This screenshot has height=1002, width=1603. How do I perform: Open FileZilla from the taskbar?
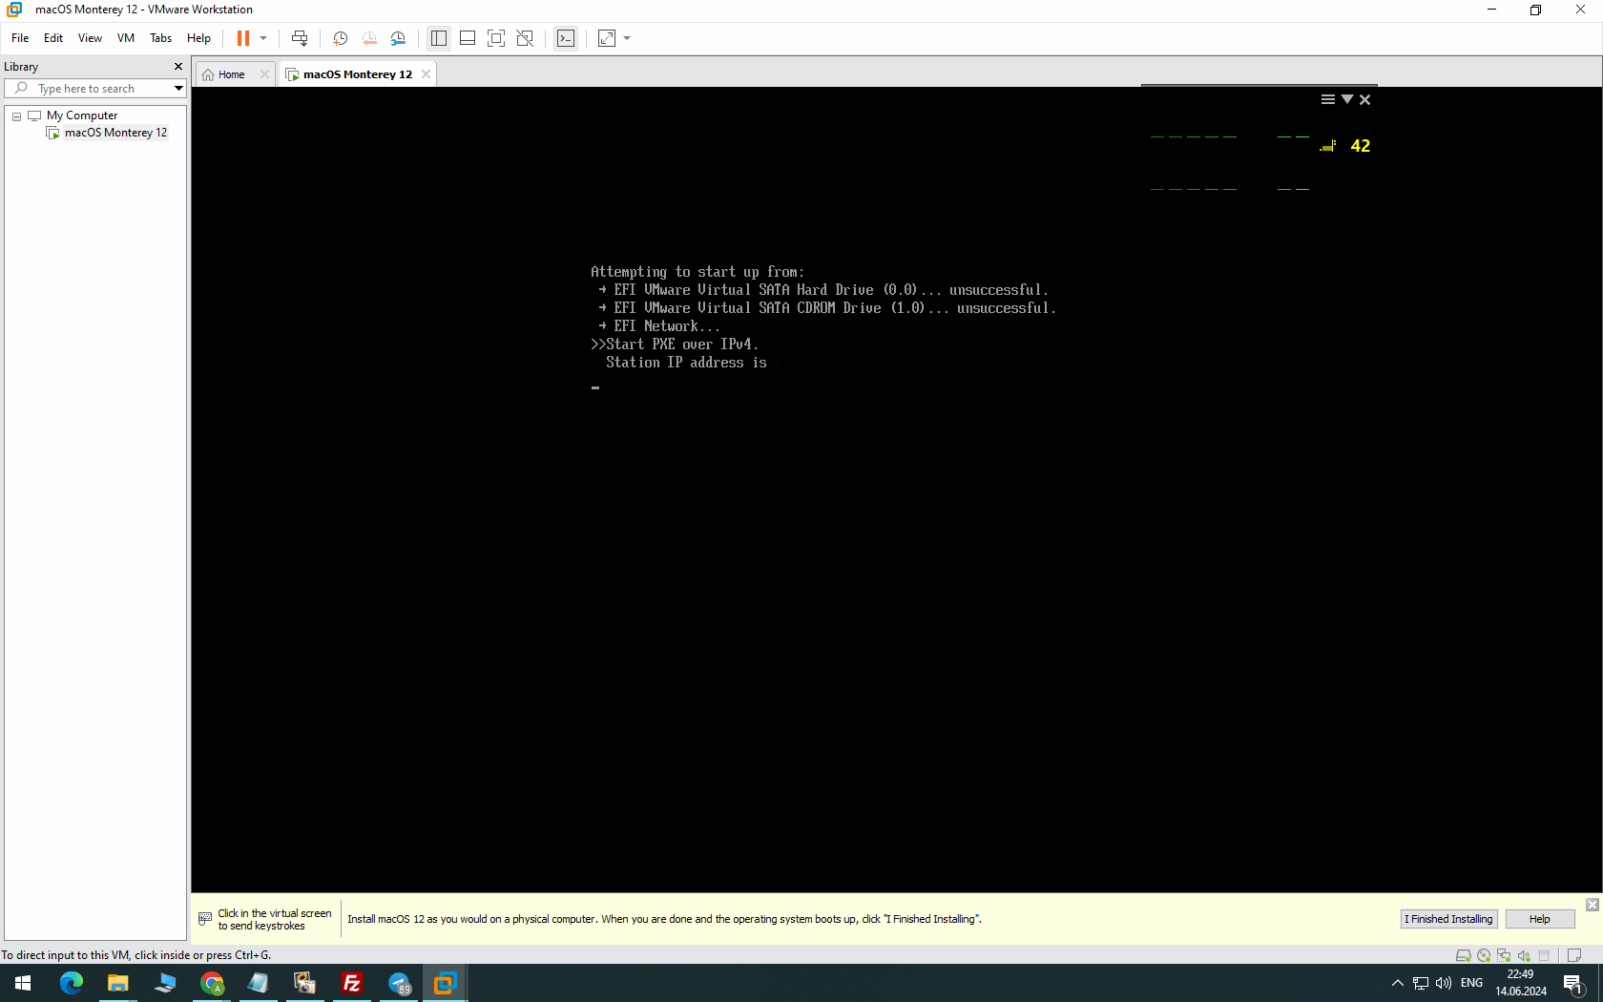click(x=351, y=983)
